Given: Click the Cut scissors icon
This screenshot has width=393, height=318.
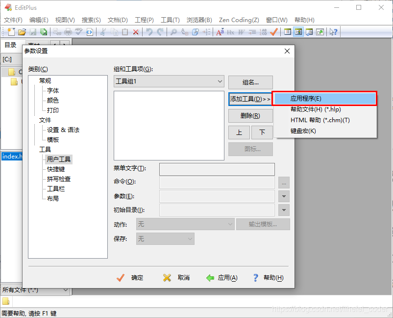Looking at the screenshot, I should click(103, 32).
